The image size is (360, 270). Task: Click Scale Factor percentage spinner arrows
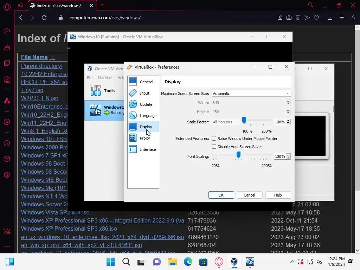point(288,122)
